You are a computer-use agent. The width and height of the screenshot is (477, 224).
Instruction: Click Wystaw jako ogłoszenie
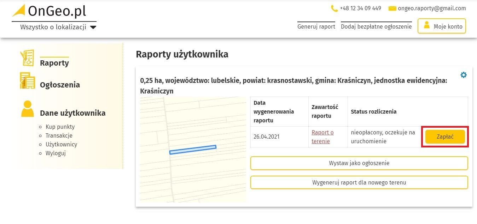(359, 163)
